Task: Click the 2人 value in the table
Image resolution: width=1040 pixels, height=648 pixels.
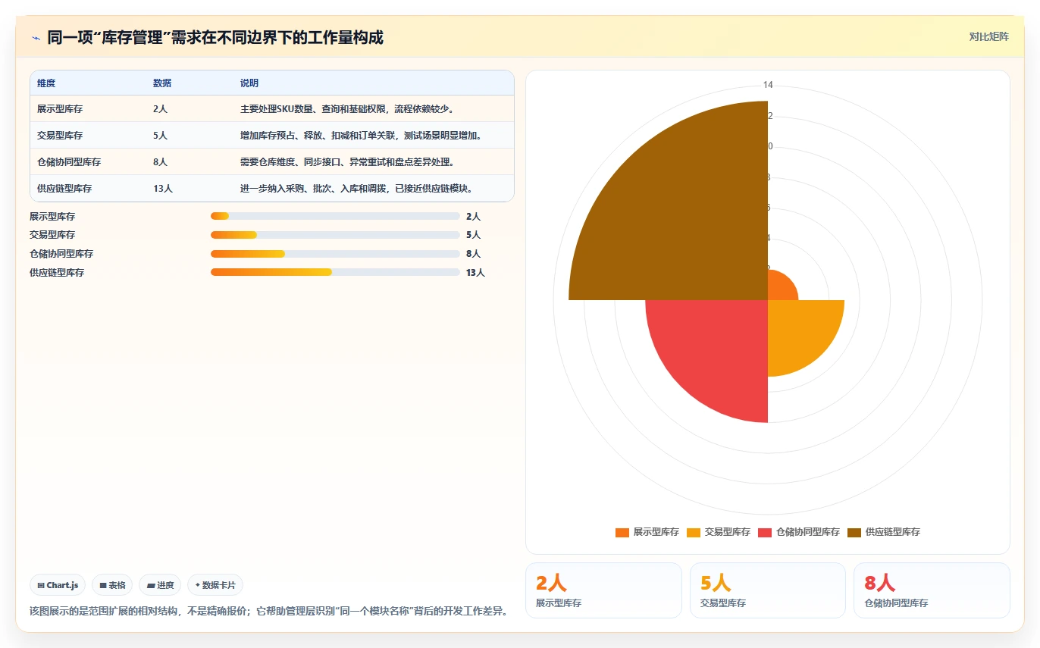Action: point(160,109)
